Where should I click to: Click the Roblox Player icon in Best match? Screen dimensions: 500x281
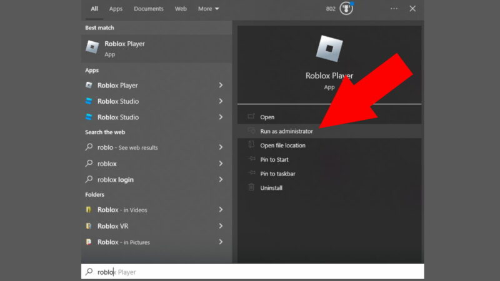click(x=92, y=47)
